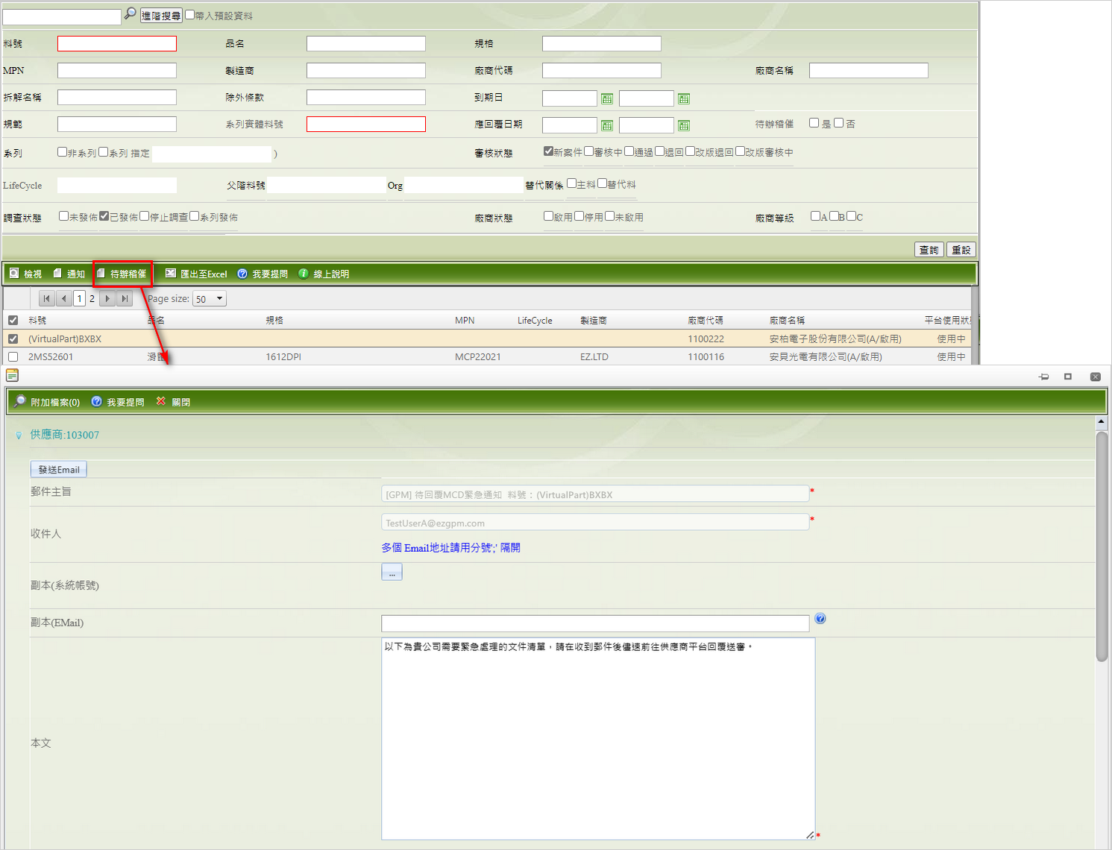Check the 廠商等級 A checkbox

pyautogui.click(x=815, y=216)
